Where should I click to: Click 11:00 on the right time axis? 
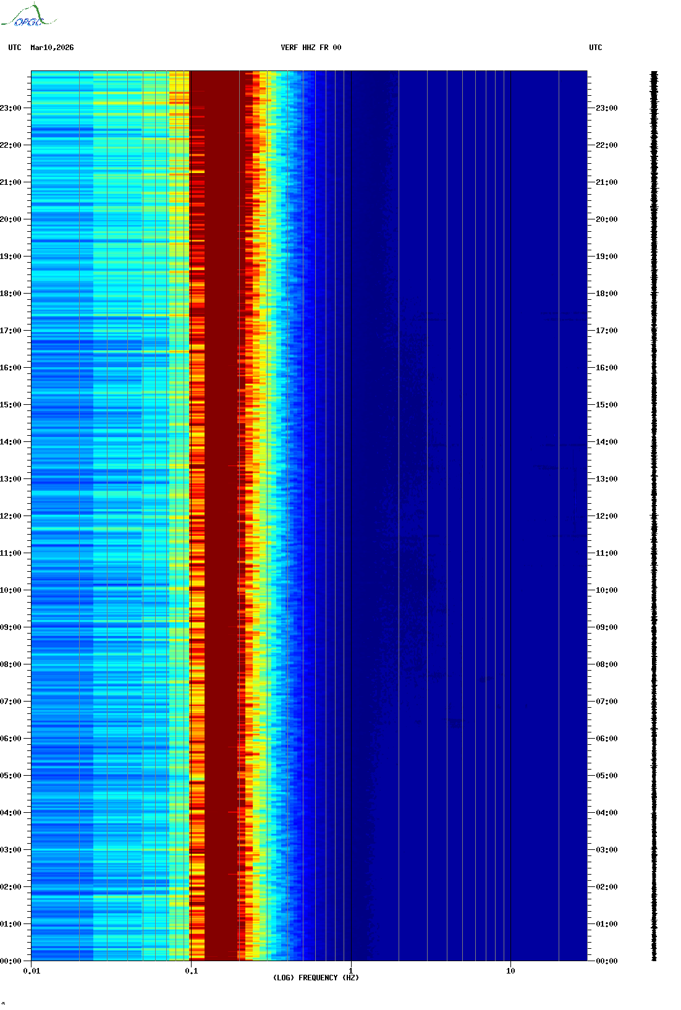607,553
